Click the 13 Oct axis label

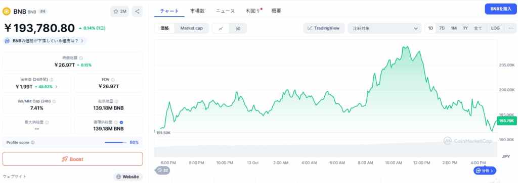coord(253,163)
